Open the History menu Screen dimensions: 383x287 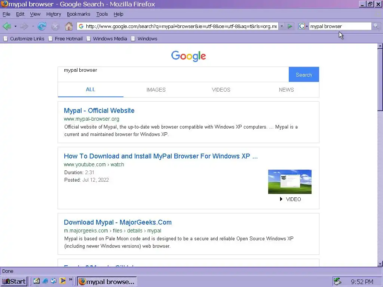[x=54, y=14]
